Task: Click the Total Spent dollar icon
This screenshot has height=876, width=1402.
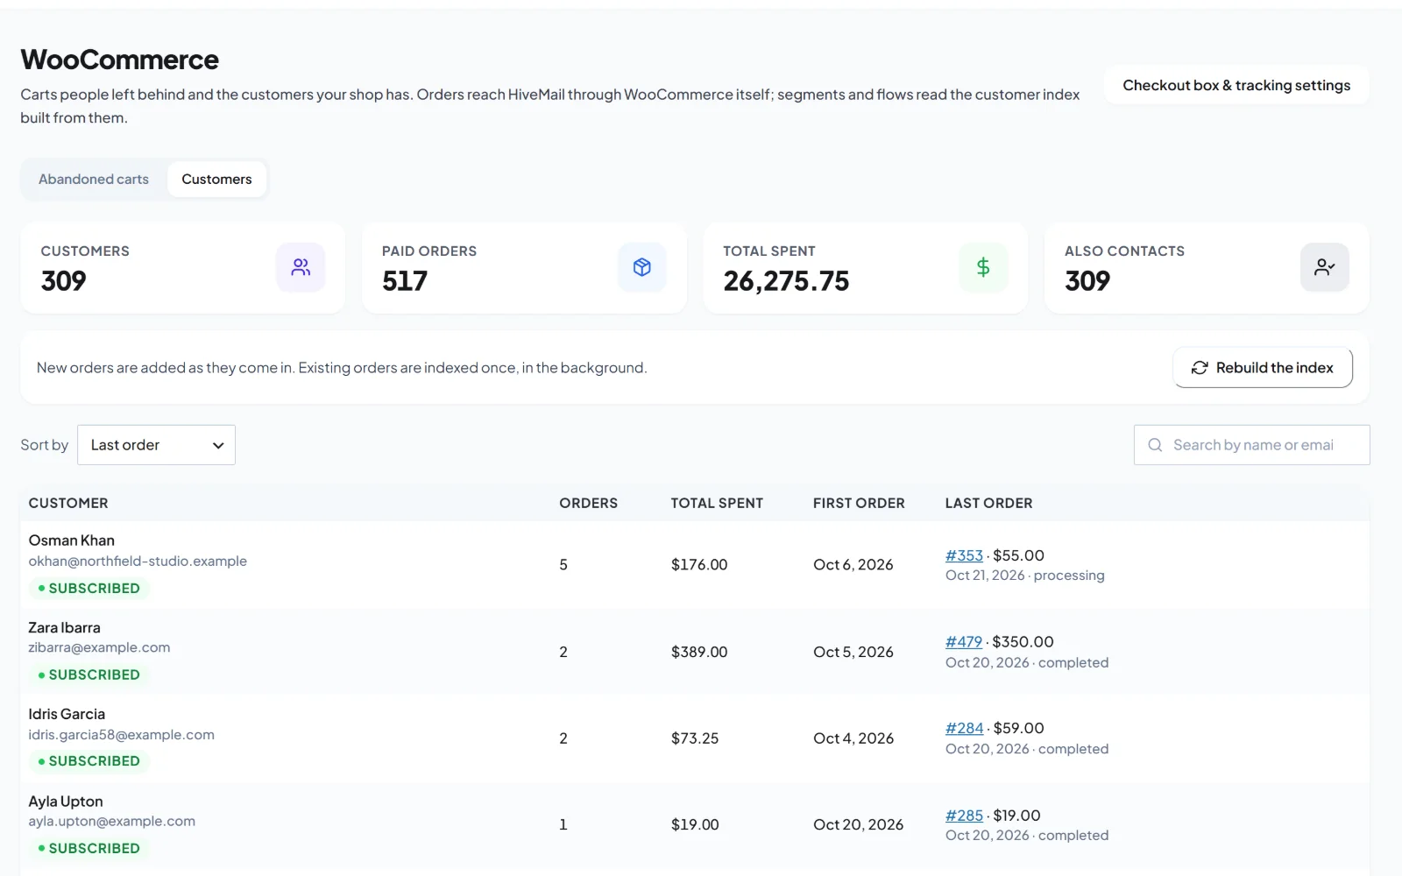Action: click(x=983, y=267)
